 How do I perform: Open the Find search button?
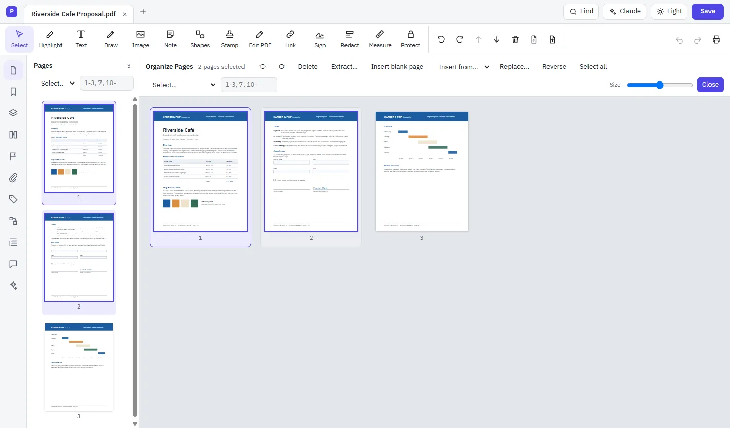coord(581,11)
